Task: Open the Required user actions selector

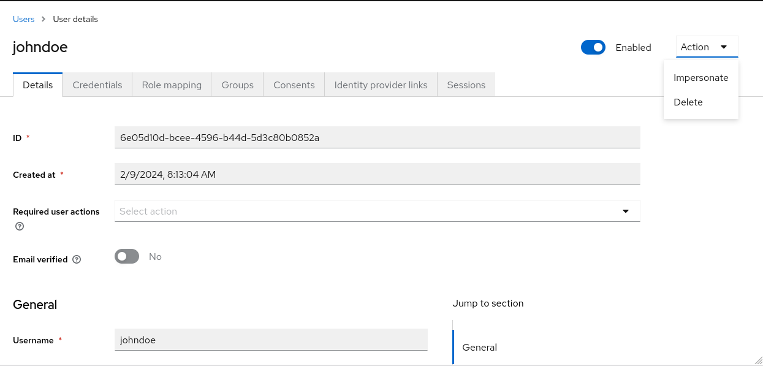Action: (378, 211)
